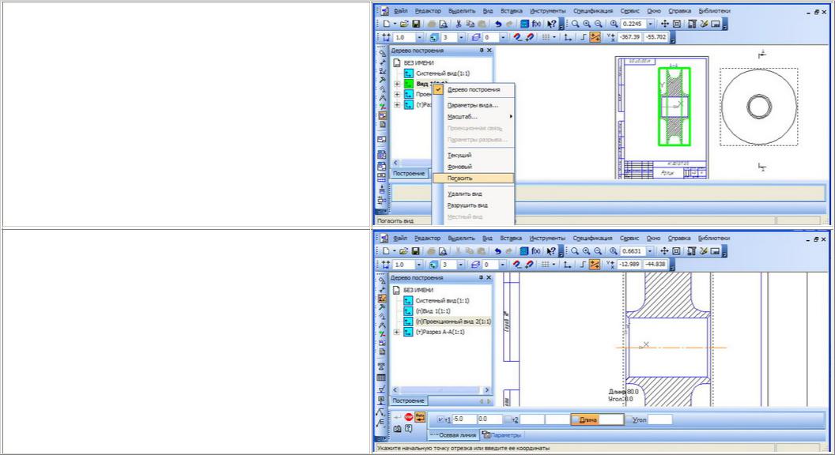The image size is (835, 455).
Task: Click the f(x) variables icon in the upper window
Action: (536, 24)
